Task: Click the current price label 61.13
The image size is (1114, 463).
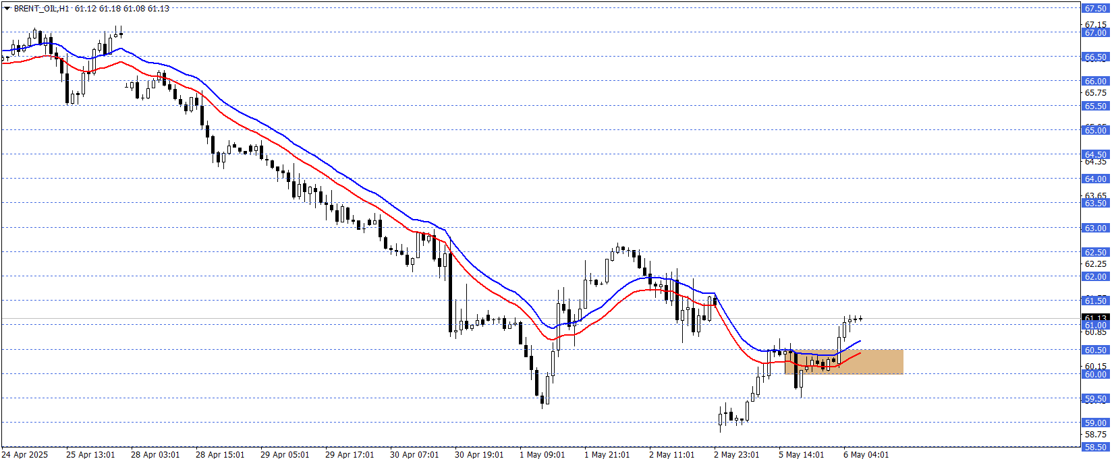Action: [1096, 318]
